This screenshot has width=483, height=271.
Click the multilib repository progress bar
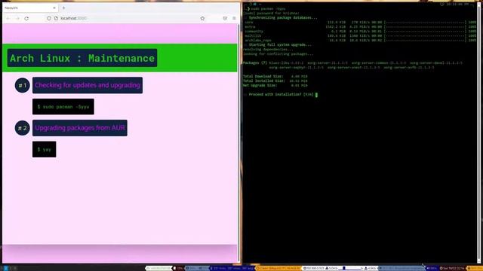(426, 36)
